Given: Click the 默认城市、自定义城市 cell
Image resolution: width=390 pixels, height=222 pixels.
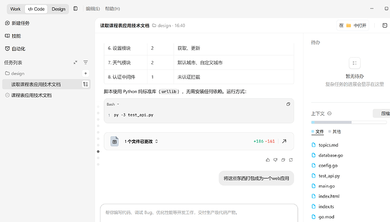Looking at the screenshot, I should (234, 63).
